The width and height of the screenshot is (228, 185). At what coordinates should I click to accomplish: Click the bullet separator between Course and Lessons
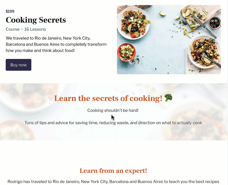pos(22,29)
